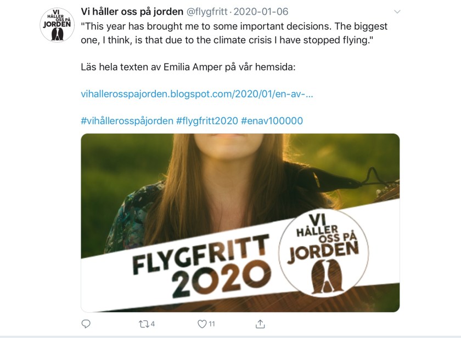Click the like count of 11
The height and width of the screenshot is (338, 461).
click(212, 324)
